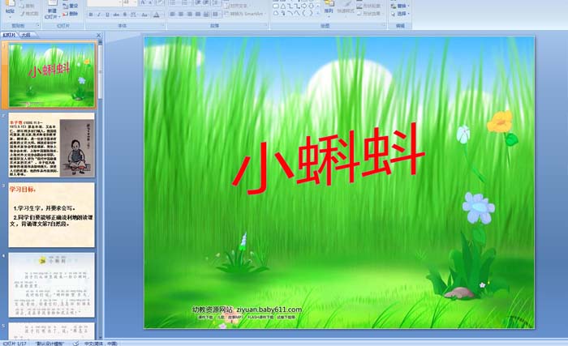Viewport: 568px width, 346px height.
Task: Open the New Slide (新建幻灯片) dropdown
Action: click(x=52, y=17)
